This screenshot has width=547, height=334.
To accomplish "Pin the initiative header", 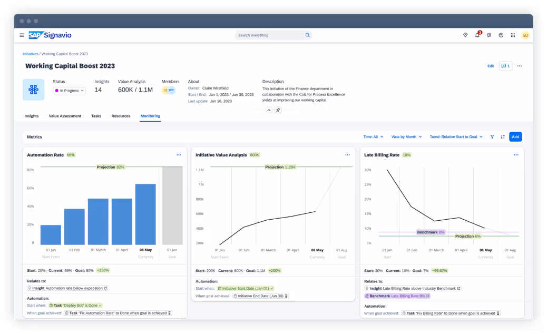I will coord(278,110).
